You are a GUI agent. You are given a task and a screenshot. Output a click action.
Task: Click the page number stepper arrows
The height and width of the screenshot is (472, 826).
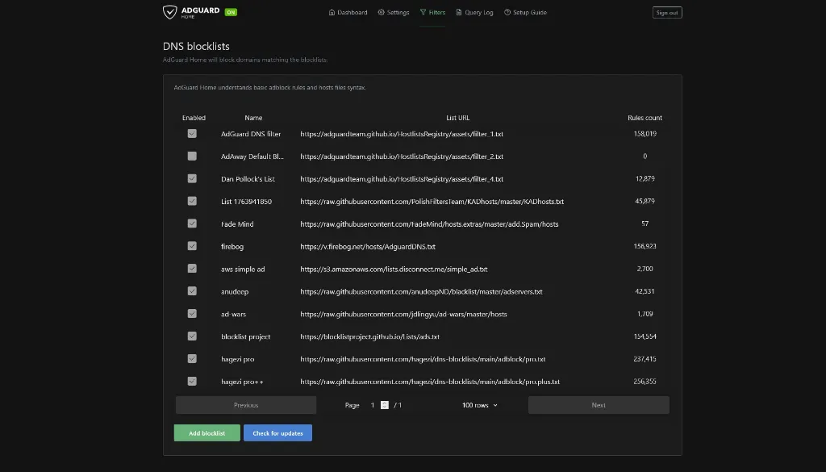385,405
